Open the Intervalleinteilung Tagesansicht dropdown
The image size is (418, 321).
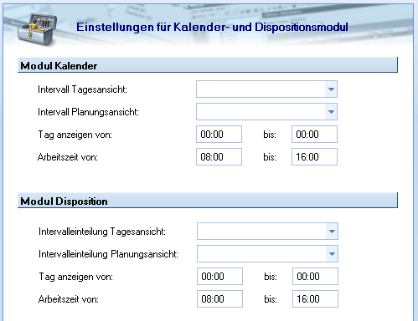[x=332, y=232]
